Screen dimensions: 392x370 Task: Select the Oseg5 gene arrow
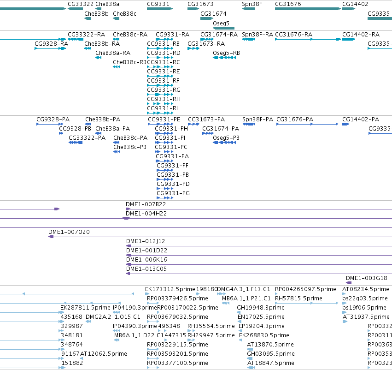tap(223, 28)
